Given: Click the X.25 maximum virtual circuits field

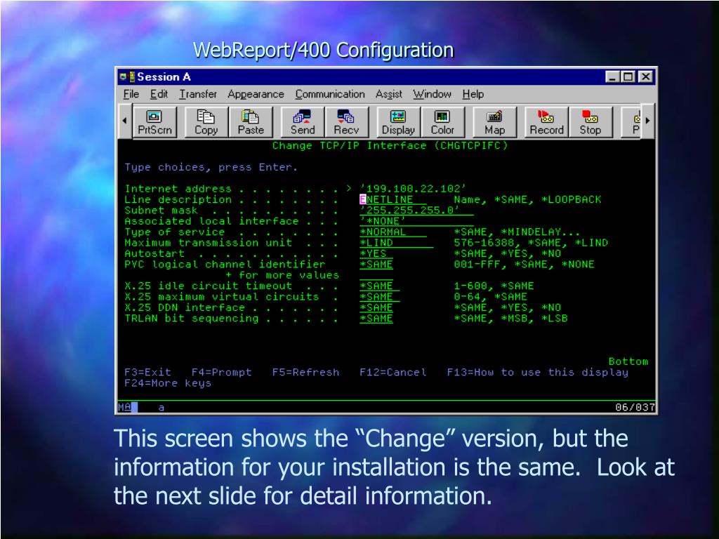Looking at the screenshot, I should (379, 297).
